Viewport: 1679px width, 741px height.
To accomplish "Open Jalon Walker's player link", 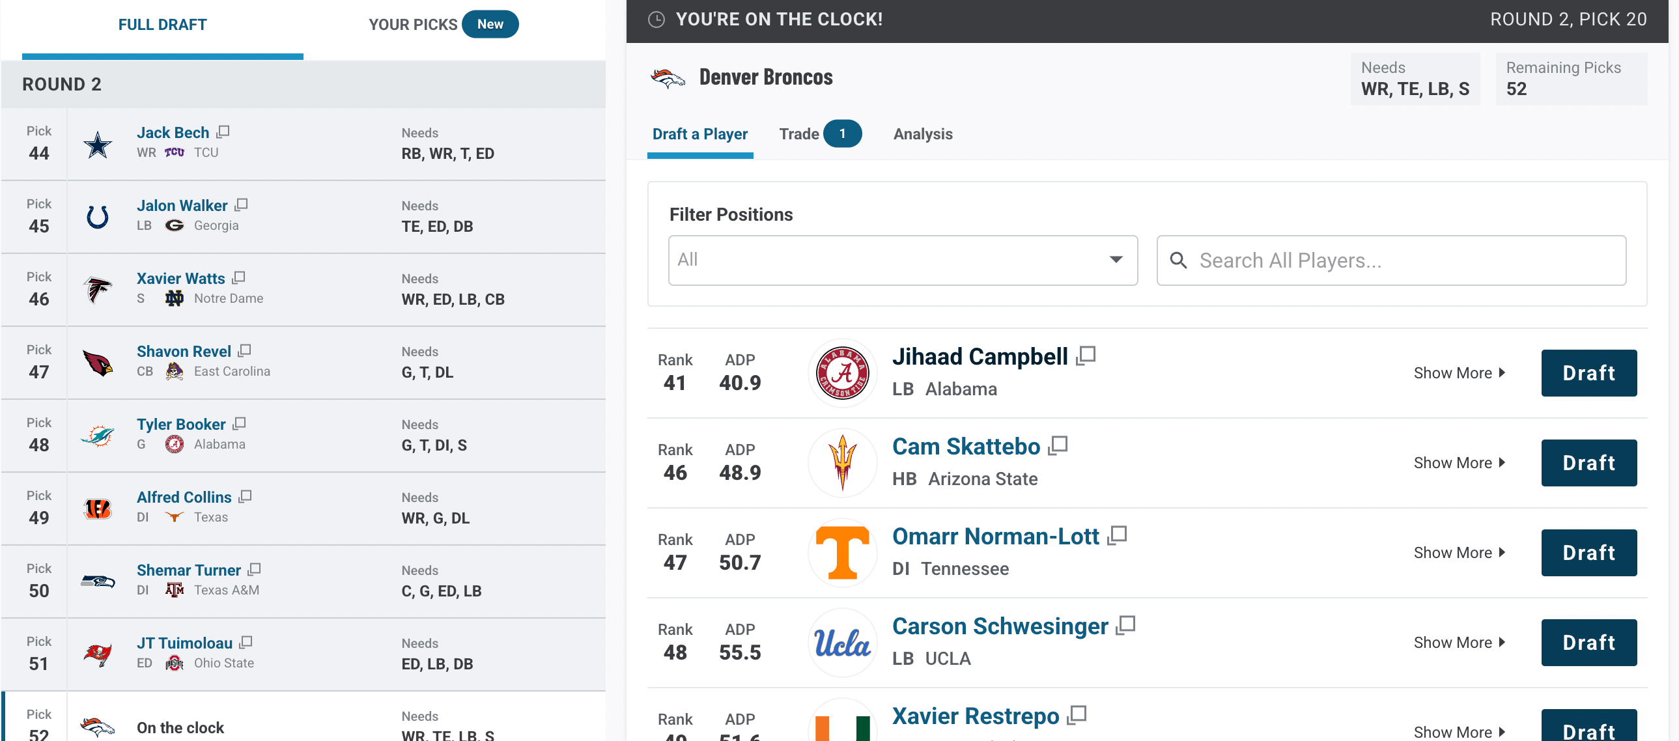I will 182,206.
